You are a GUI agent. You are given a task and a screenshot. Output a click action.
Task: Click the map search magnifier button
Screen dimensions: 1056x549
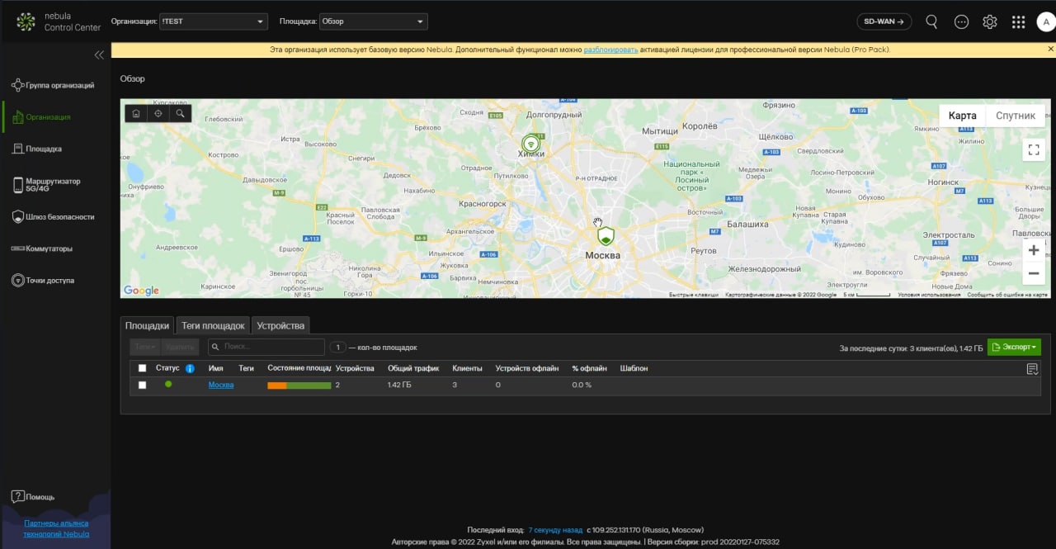pyautogui.click(x=180, y=113)
